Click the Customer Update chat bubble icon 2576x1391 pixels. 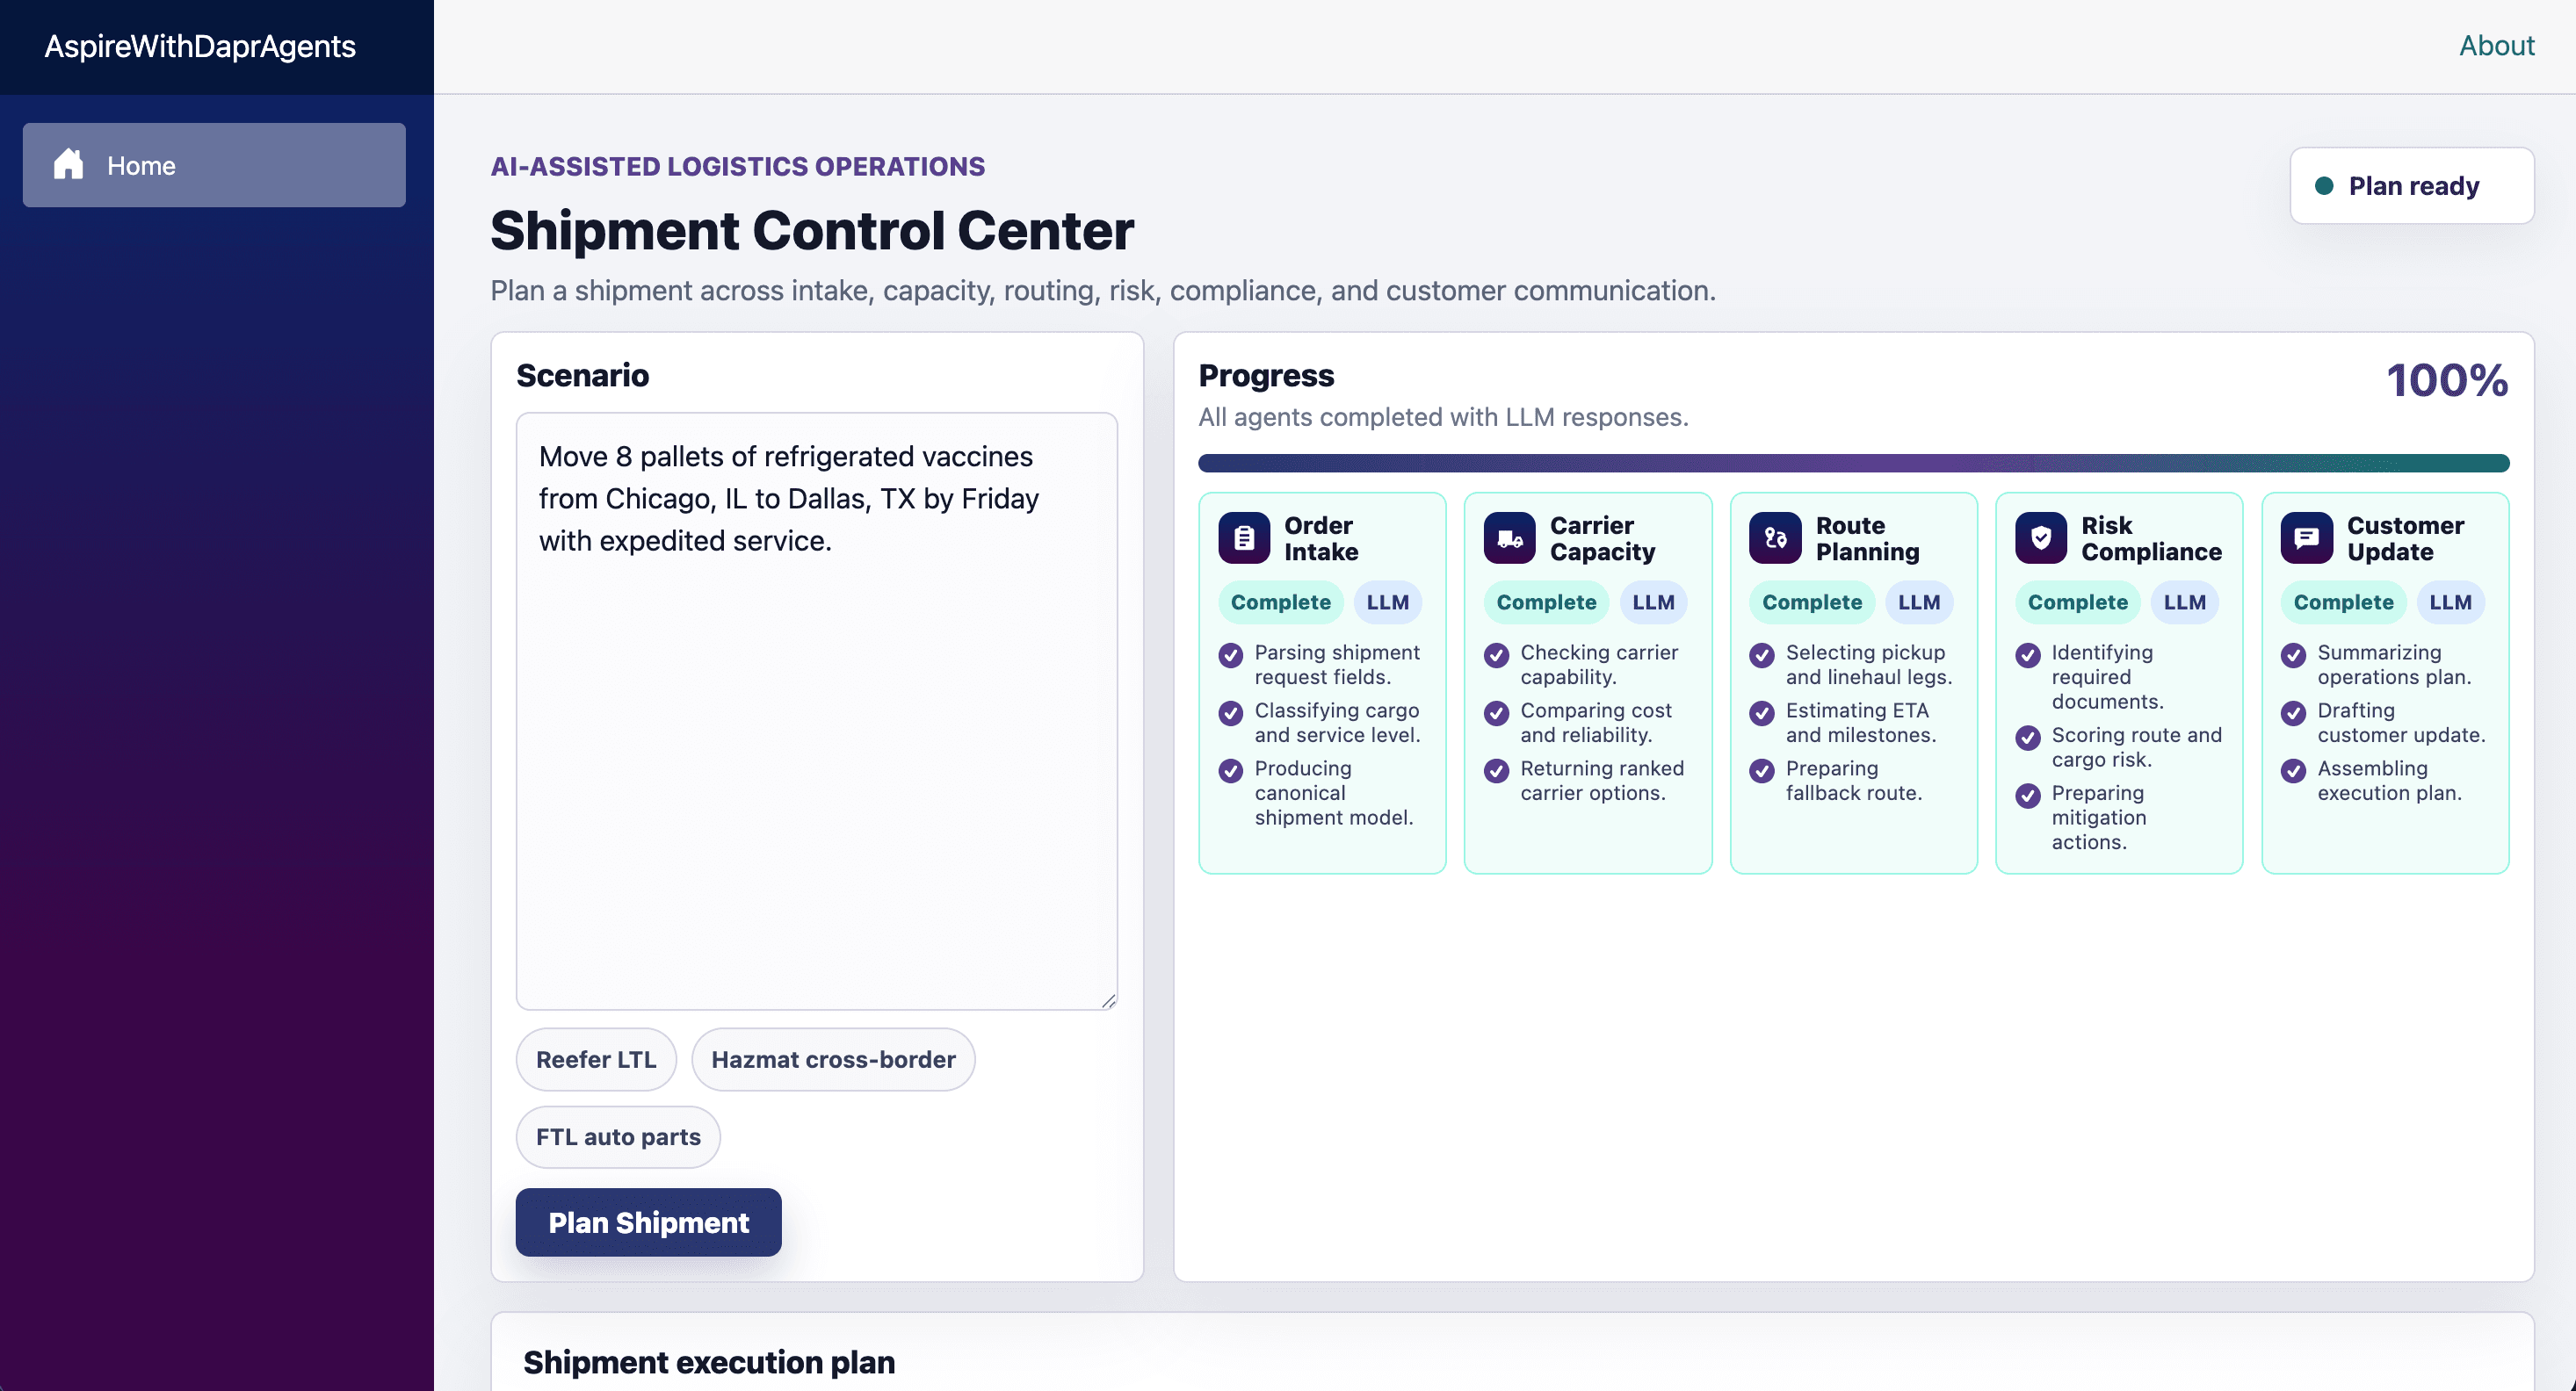click(2306, 538)
